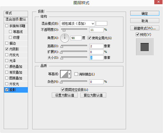The image size is (163, 133).
Task: Open 混合选项:默认 entry
Action: [16, 20]
